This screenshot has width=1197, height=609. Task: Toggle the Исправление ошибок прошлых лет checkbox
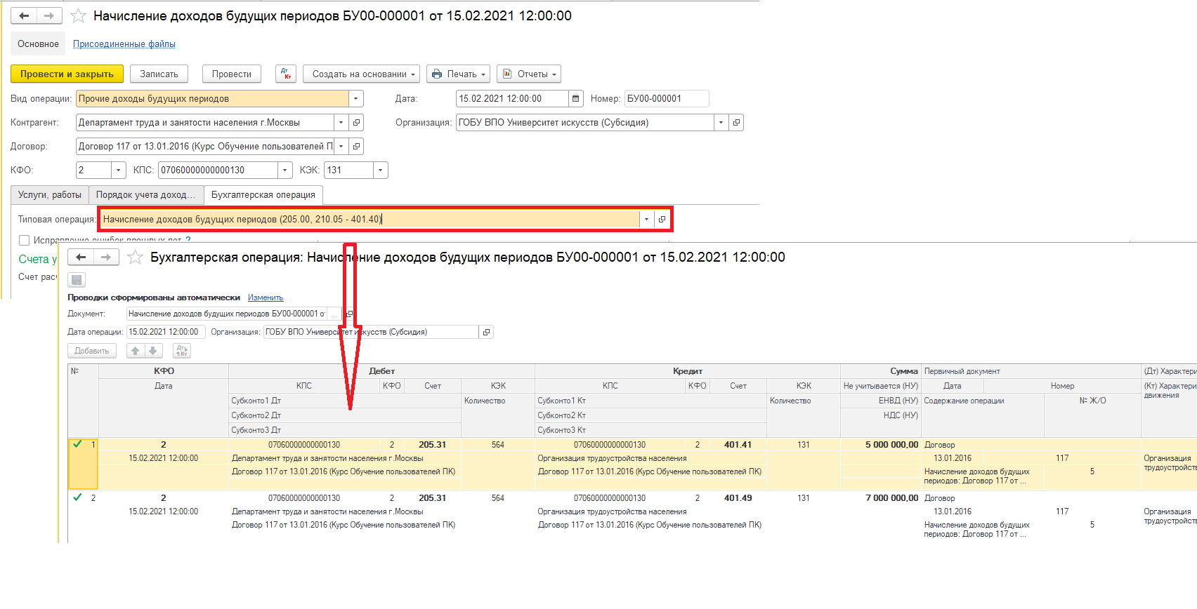pyautogui.click(x=25, y=240)
